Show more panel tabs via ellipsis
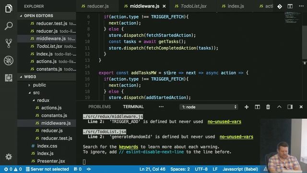 pos(161,107)
